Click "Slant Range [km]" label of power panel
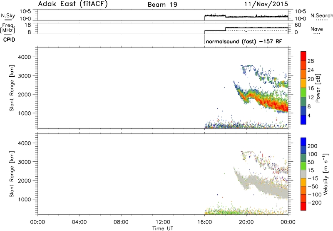 click(12, 88)
